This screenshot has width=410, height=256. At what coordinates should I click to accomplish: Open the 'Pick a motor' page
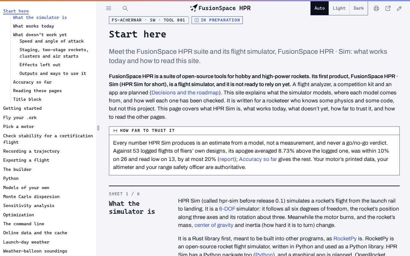(19, 126)
